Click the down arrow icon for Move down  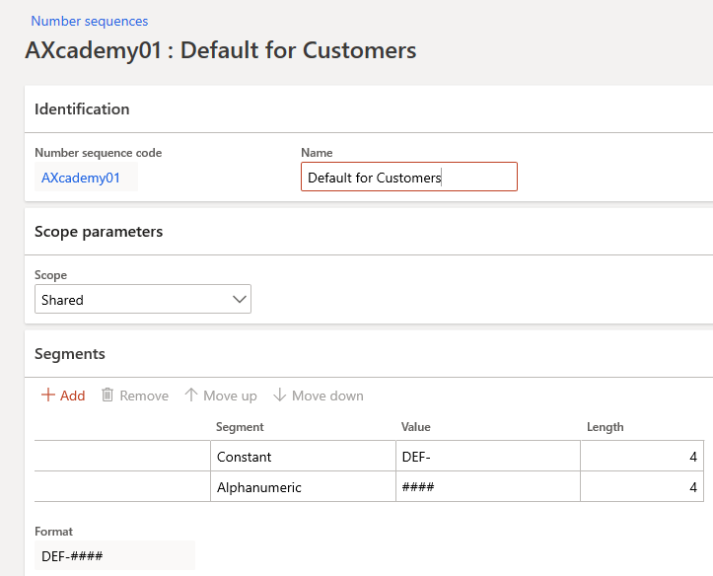[x=280, y=395]
